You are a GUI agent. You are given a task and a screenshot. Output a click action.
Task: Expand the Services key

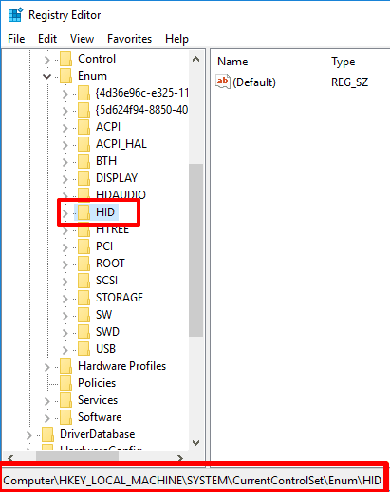click(x=47, y=400)
